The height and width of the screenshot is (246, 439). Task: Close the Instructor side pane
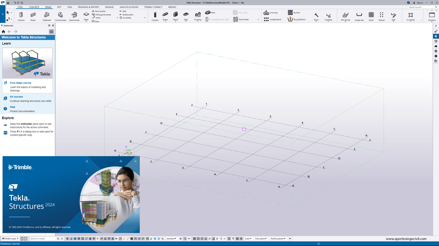click(x=53, y=25)
